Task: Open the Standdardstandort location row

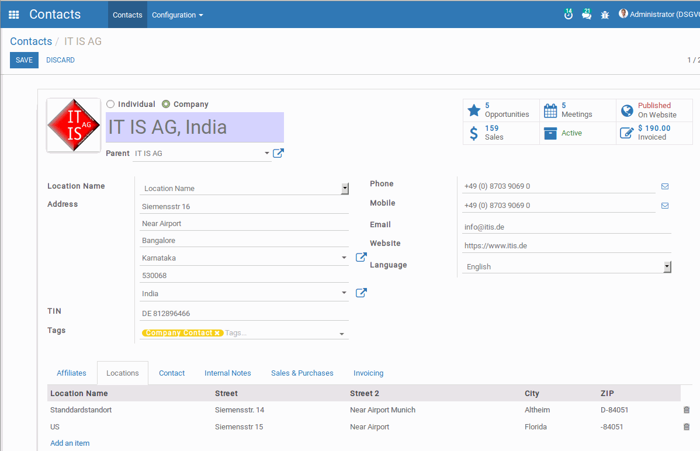Action: coord(364,410)
